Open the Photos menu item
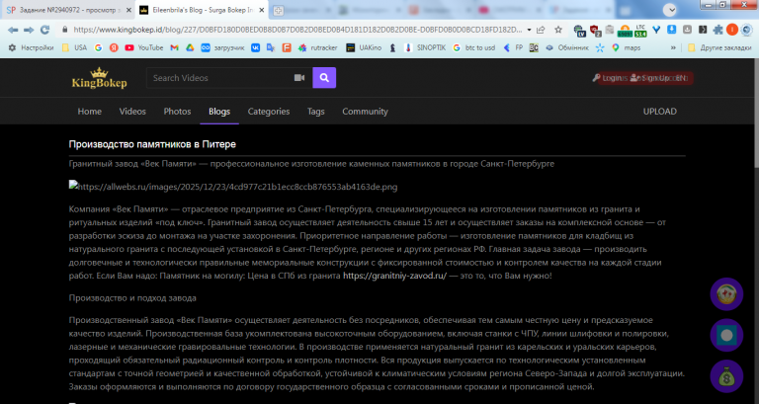This screenshot has width=759, height=404. (177, 112)
